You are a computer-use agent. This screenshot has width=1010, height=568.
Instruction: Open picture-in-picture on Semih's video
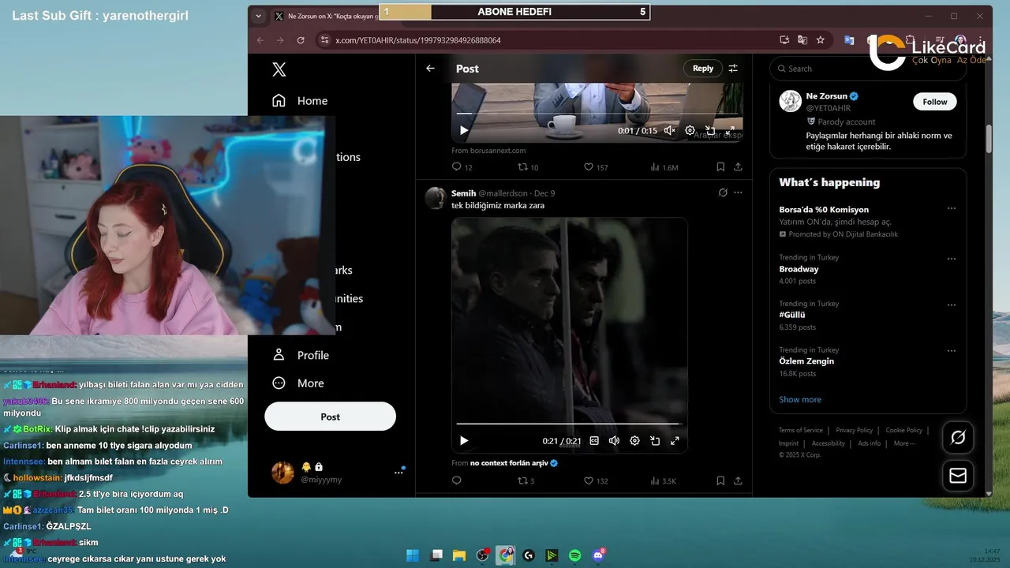pos(655,441)
